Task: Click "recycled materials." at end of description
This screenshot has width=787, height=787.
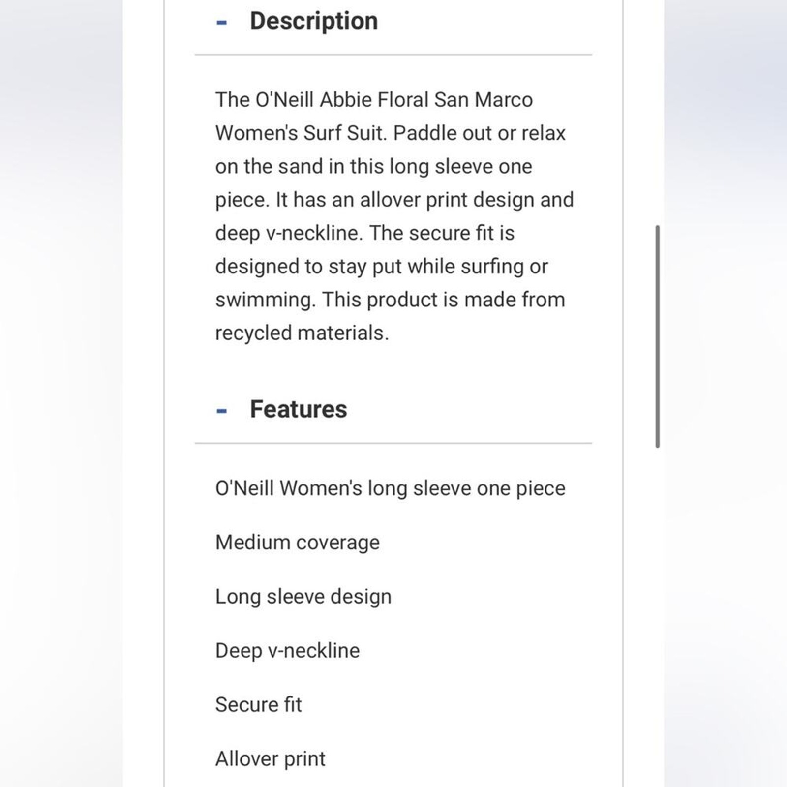Action: tap(302, 333)
